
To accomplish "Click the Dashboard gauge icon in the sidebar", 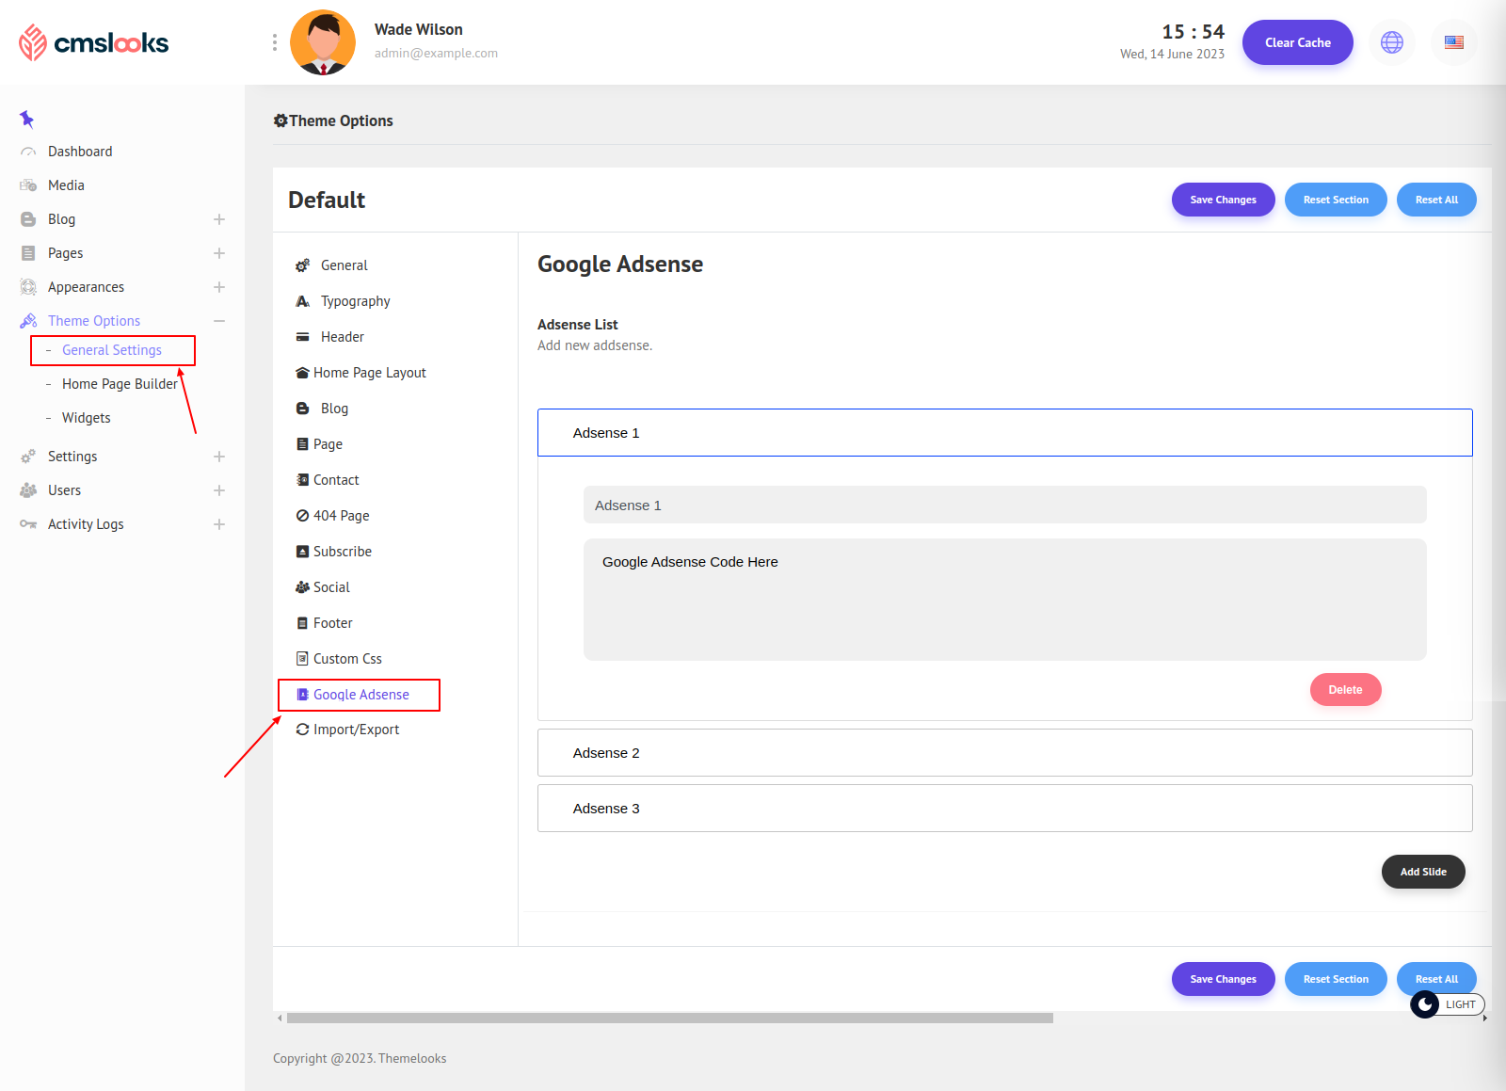I will pos(28,152).
